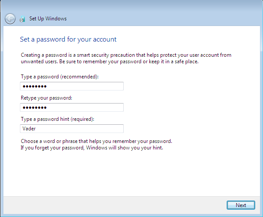The width and height of the screenshot is (263, 217).
Task: Click the blank white area below hint instructions
Action: (131, 173)
